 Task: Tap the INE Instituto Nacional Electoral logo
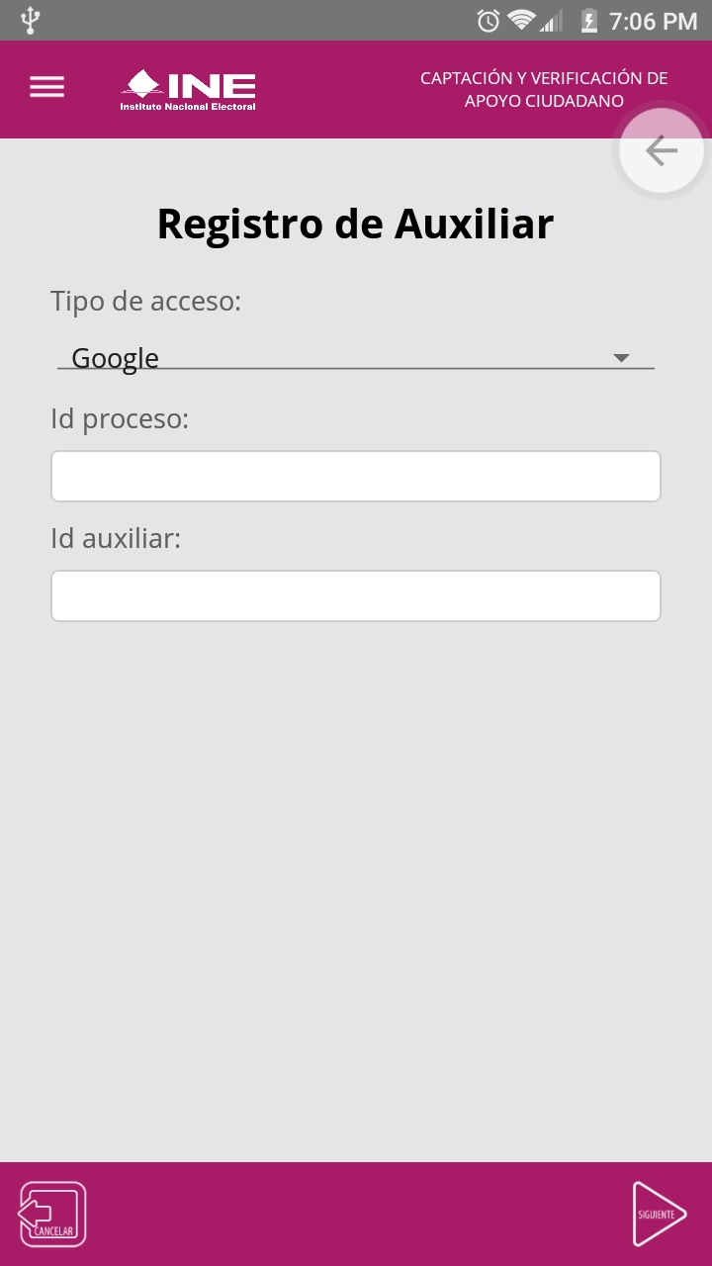(188, 90)
